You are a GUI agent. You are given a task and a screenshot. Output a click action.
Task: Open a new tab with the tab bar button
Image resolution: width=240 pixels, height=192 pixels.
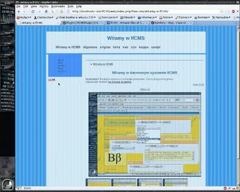(197, 23)
